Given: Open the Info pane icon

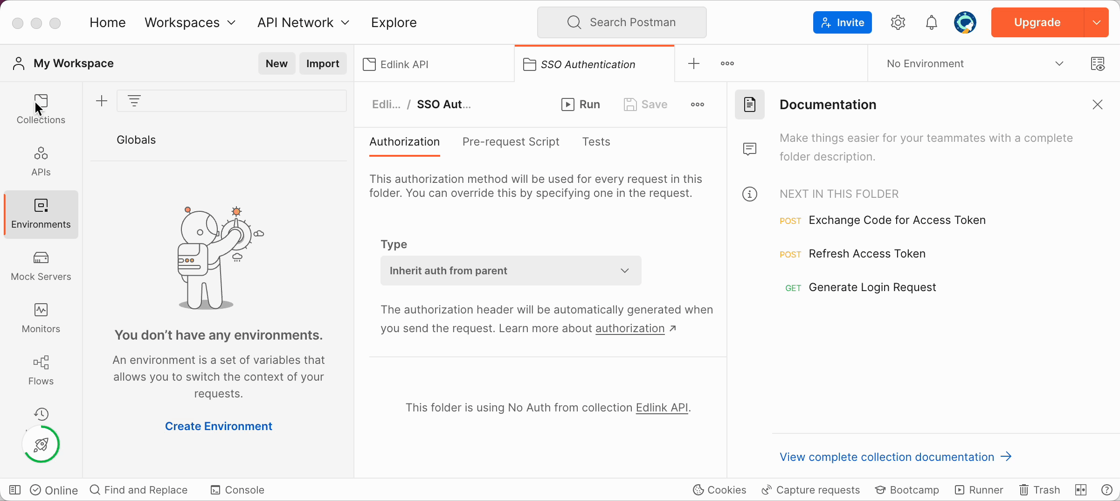Looking at the screenshot, I should point(749,194).
